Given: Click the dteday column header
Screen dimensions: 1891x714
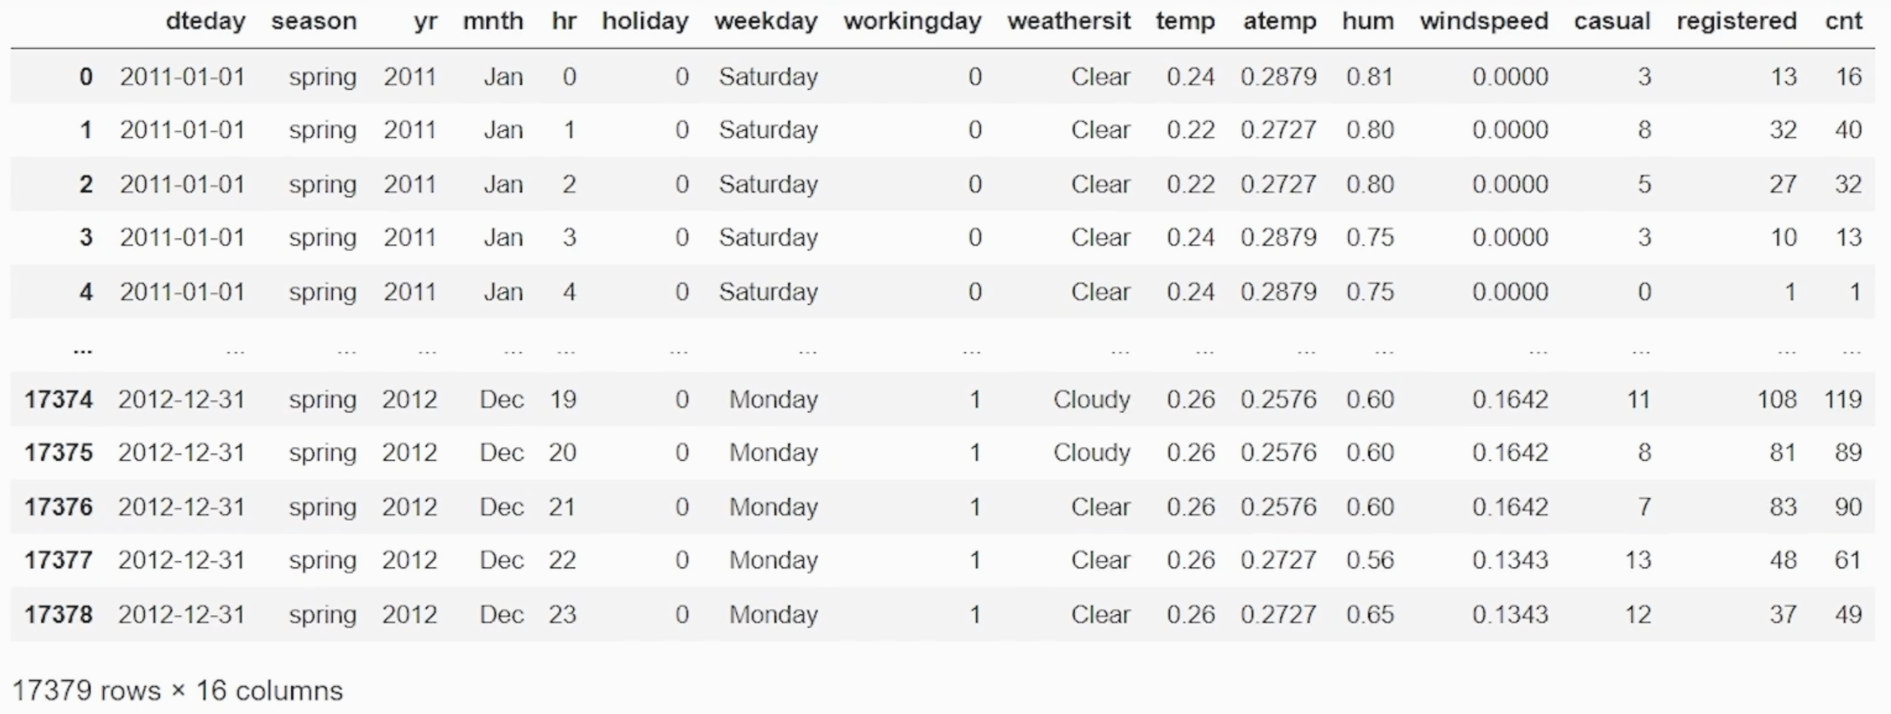Looking at the screenshot, I should click(205, 21).
